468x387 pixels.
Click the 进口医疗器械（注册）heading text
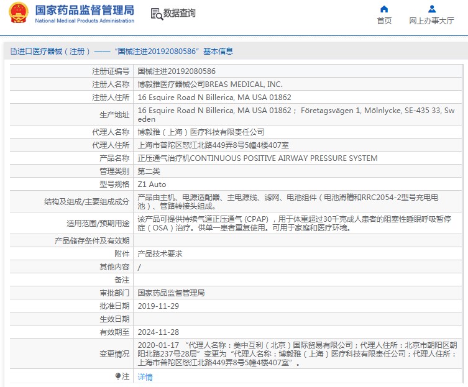(x=53, y=52)
